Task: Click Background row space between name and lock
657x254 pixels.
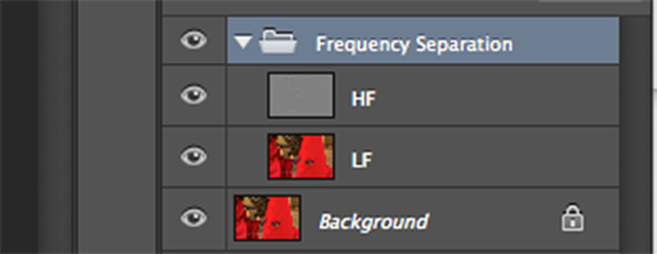Action: (495, 219)
